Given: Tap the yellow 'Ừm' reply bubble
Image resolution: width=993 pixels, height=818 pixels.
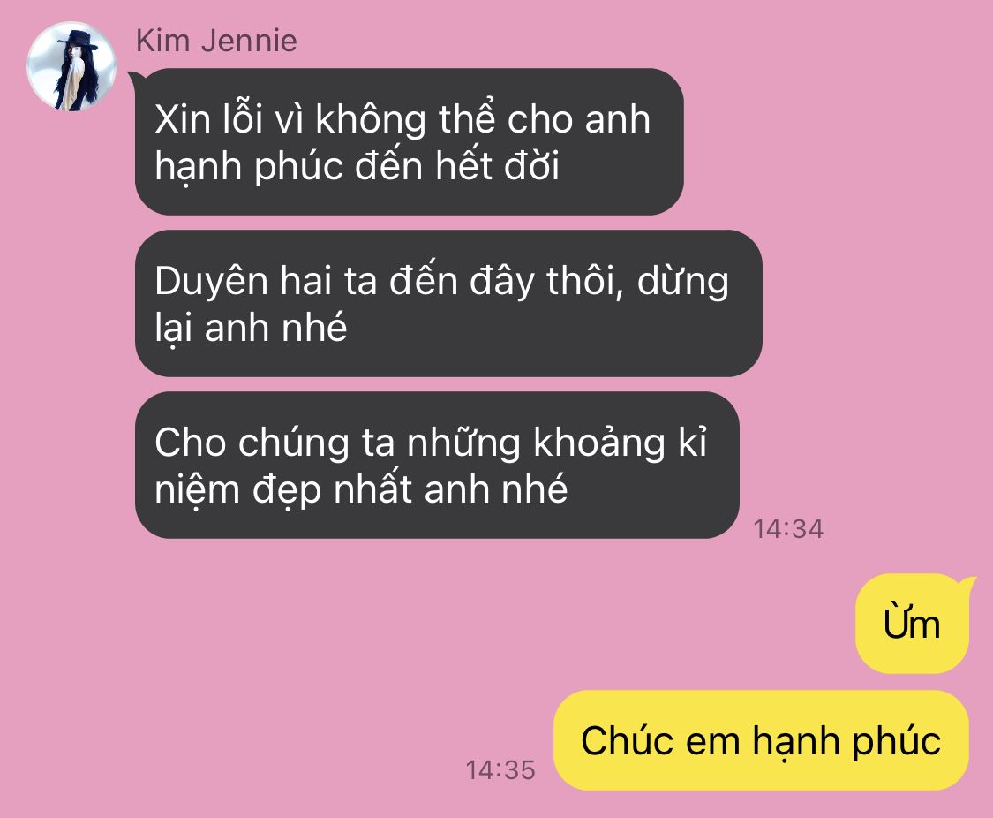Looking at the screenshot, I should coord(912,624).
